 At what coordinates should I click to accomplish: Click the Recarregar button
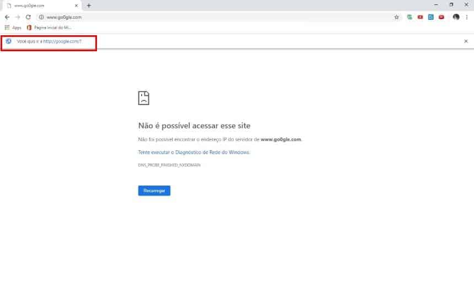[x=154, y=191]
